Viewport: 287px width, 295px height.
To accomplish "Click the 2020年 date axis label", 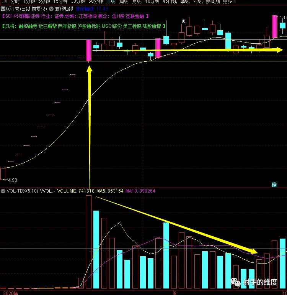I will pyautogui.click(x=11, y=293).
